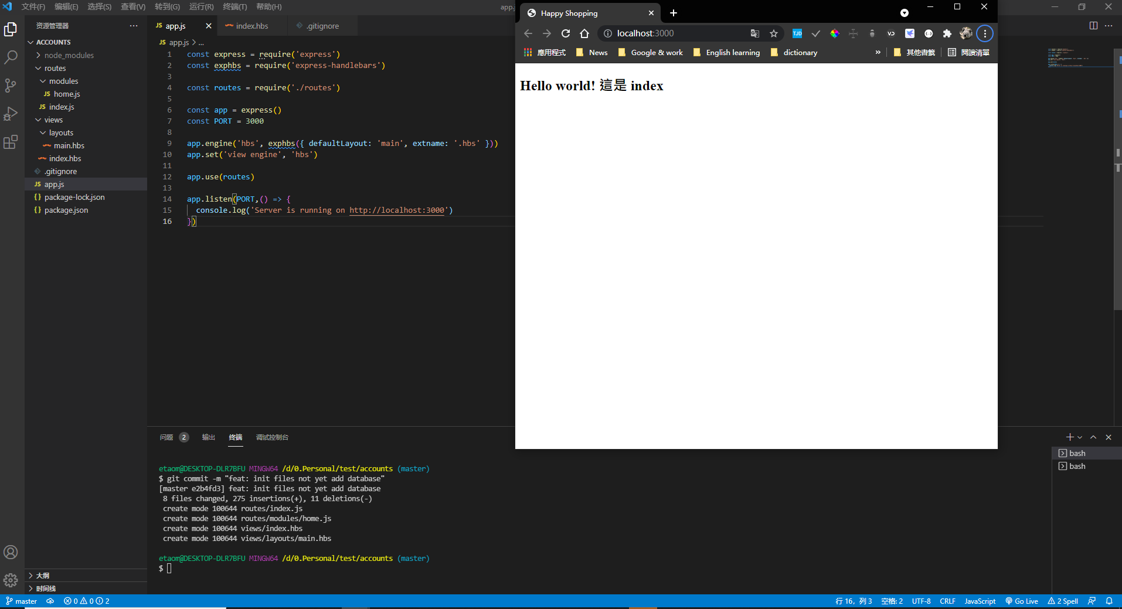
Task: Collapse the routes folder
Action: (55, 68)
